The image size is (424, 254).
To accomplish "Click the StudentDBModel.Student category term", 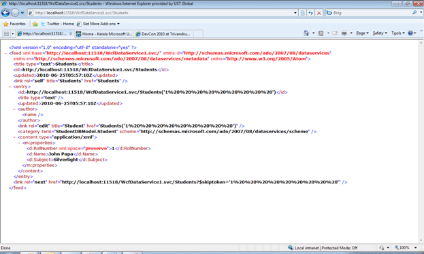I will (x=86, y=132).
